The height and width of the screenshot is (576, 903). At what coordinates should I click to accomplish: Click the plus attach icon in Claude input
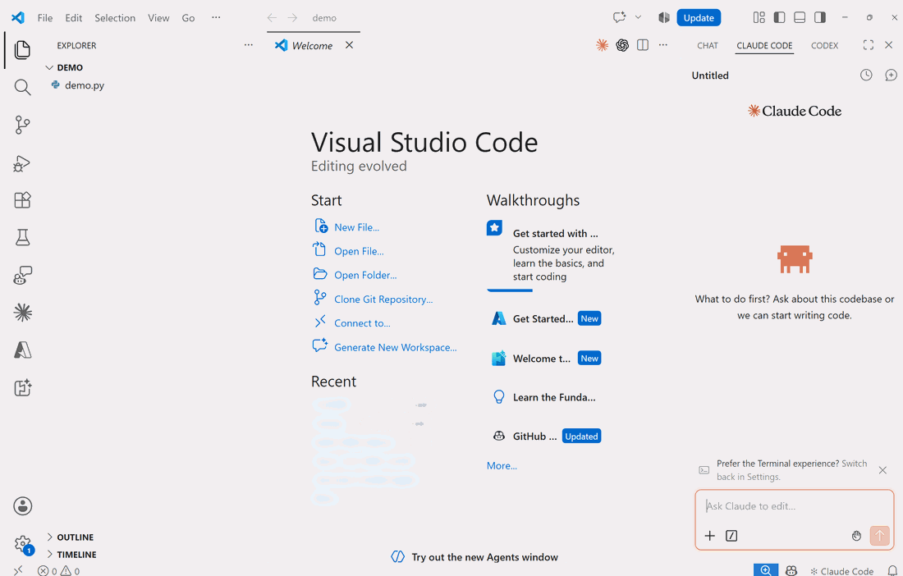tap(709, 536)
